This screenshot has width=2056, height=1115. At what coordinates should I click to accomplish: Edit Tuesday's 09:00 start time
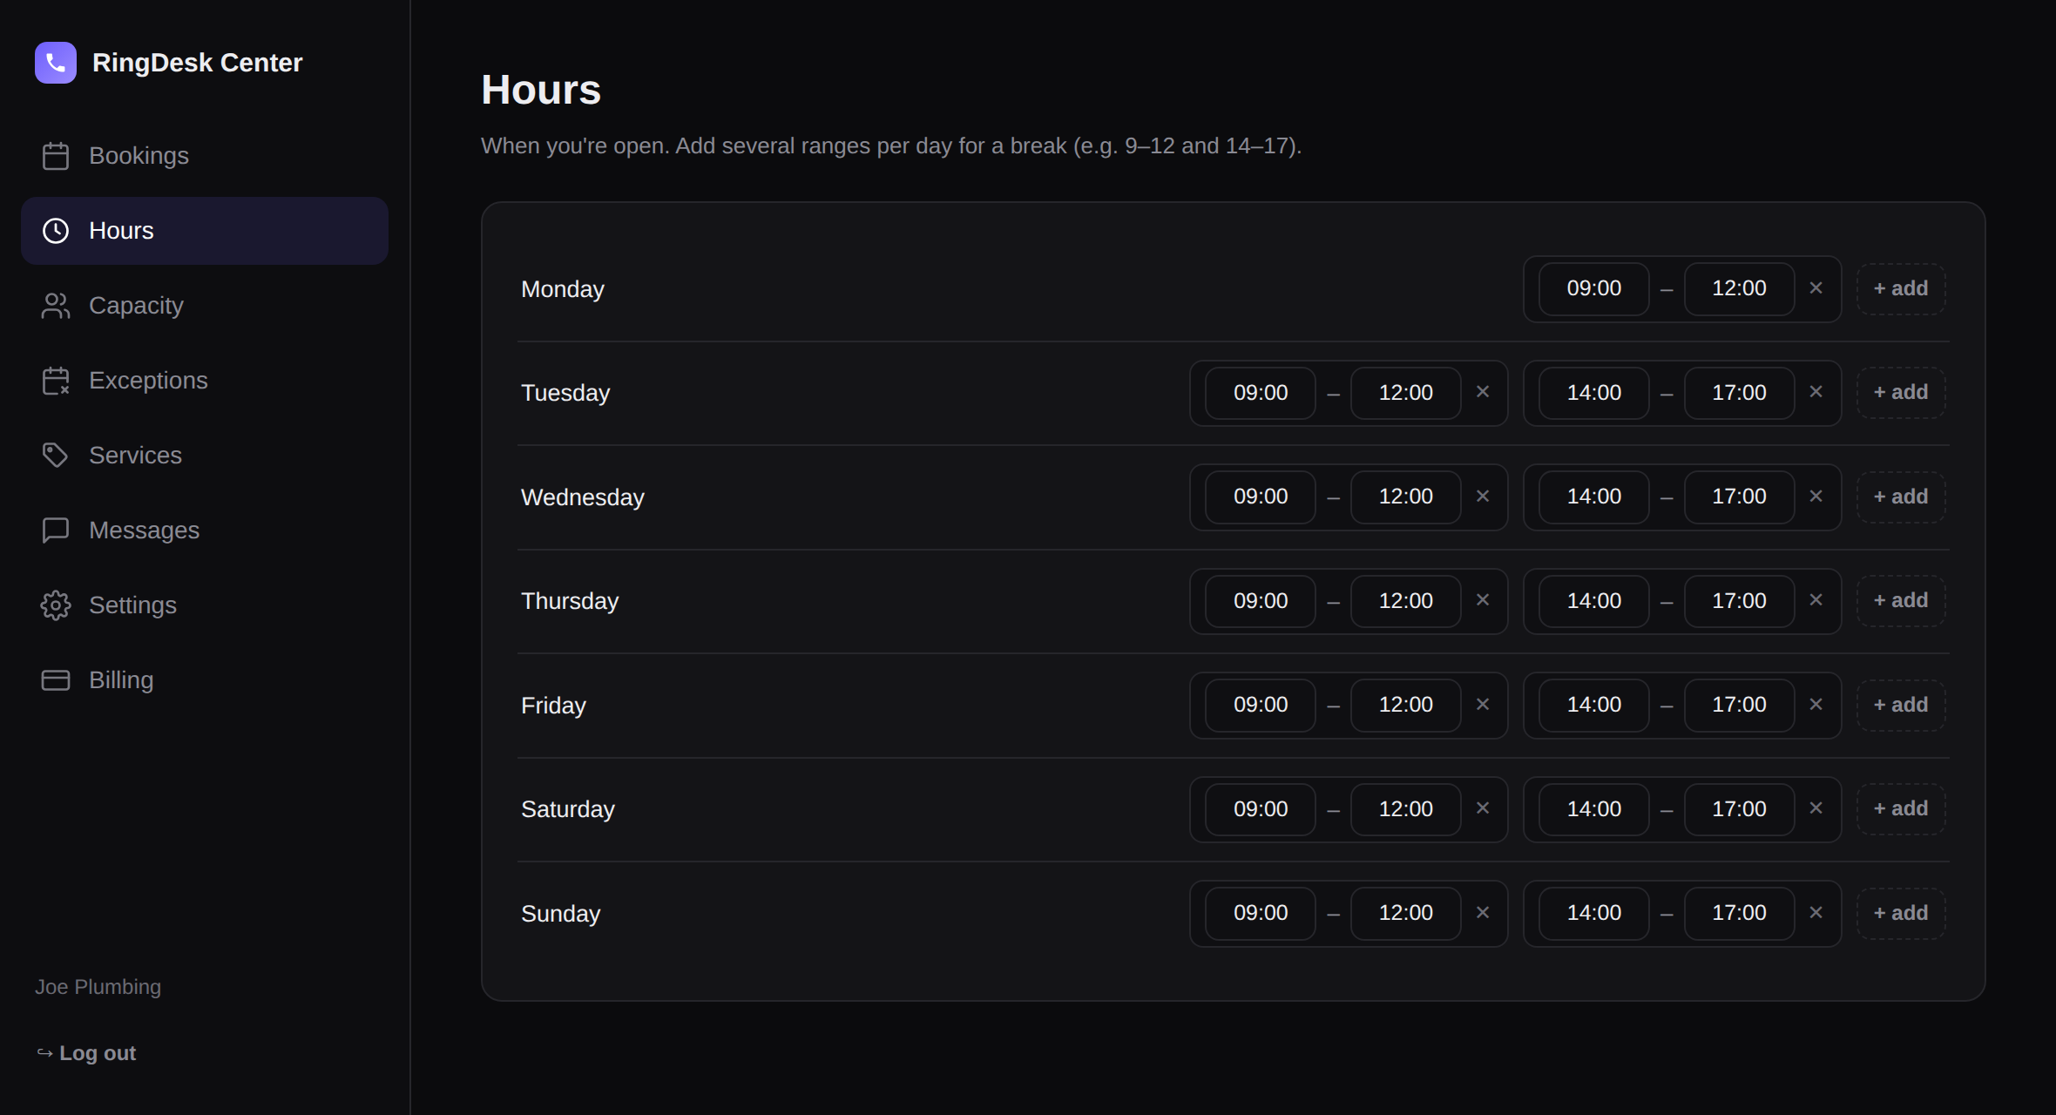pos(1261,392)
